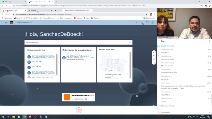
Task: Switch to the Power BI tab in shared browser
Action: pos(40,11)
